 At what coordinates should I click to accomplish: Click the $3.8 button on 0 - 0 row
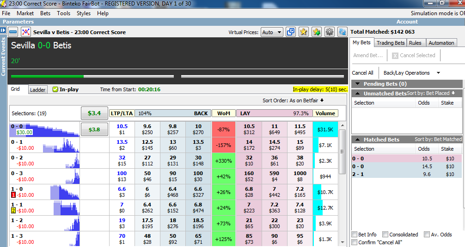(94, 129)
